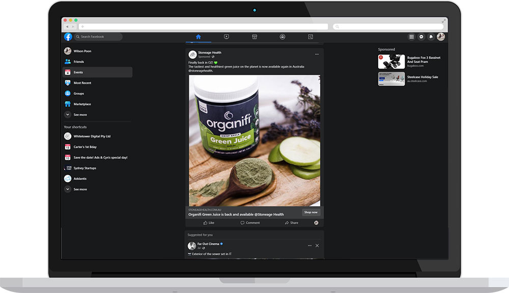Open Marketplace from the top navigation bar
The width and height of the screenshot is (509, 293).
click(x=254, y=37)
